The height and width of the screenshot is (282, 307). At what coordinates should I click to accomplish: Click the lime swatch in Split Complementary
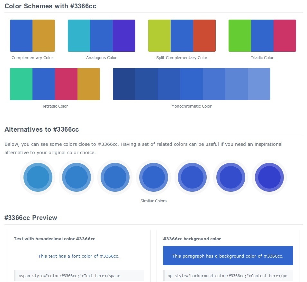pos(159,36)
